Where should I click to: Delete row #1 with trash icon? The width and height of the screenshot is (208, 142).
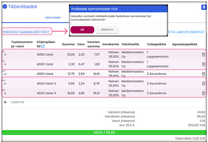point(203,55)
